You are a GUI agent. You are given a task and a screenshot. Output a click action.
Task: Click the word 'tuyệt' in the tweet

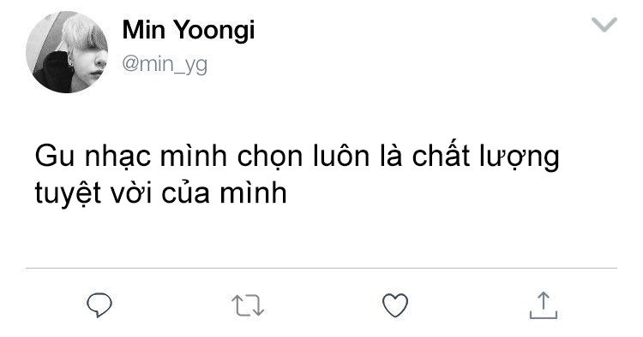pos(68,193)
